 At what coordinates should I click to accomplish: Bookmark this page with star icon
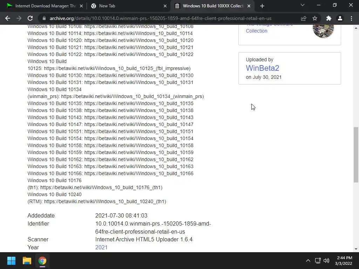point(315,18)
